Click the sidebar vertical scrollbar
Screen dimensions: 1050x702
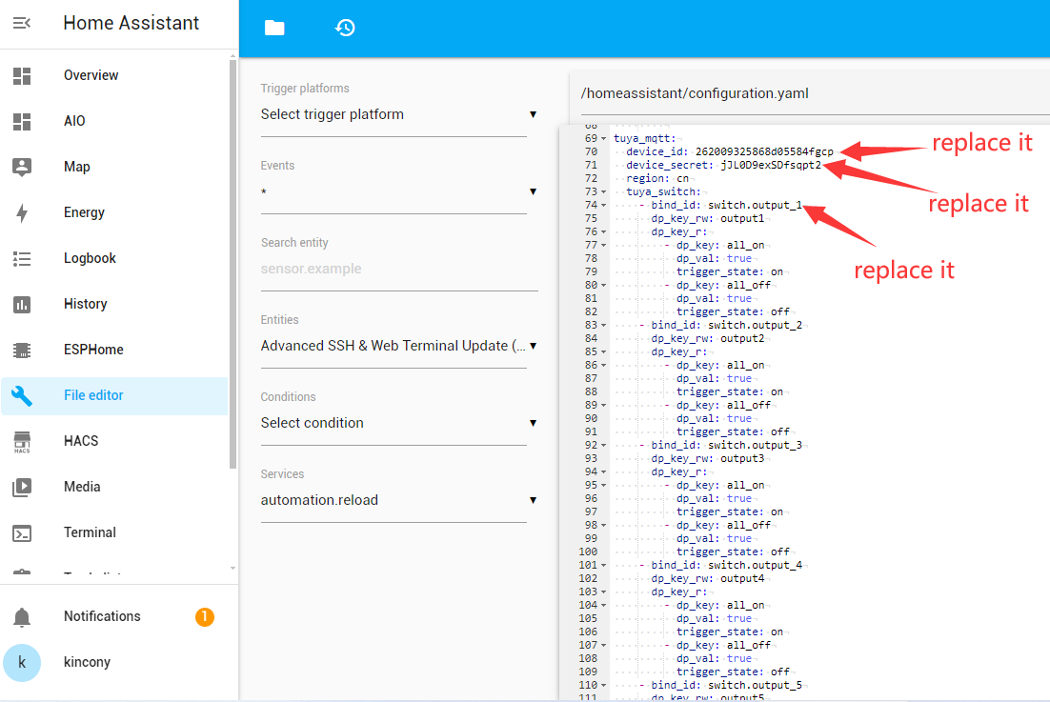tap(232, 265)
